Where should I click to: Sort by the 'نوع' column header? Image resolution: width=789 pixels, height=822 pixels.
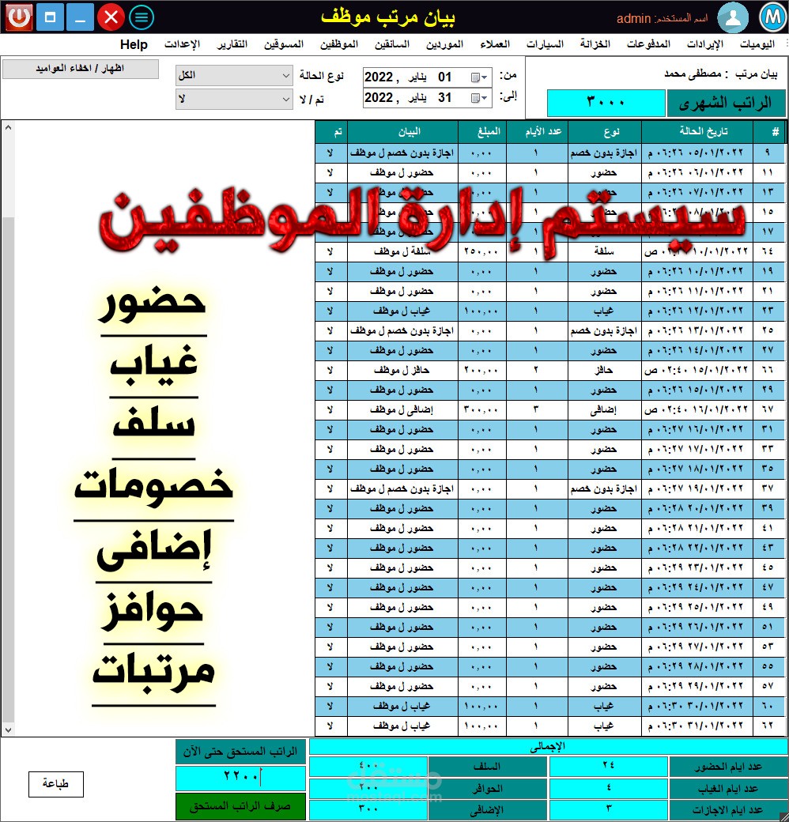click(605, 131)
